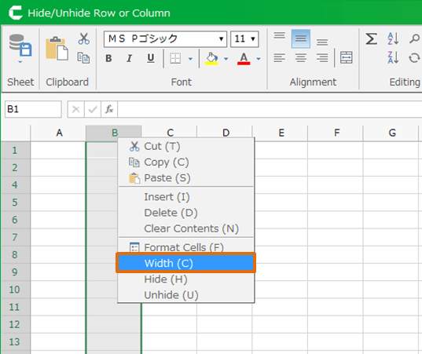
Task: Select column F header
Action: [336, 133]
